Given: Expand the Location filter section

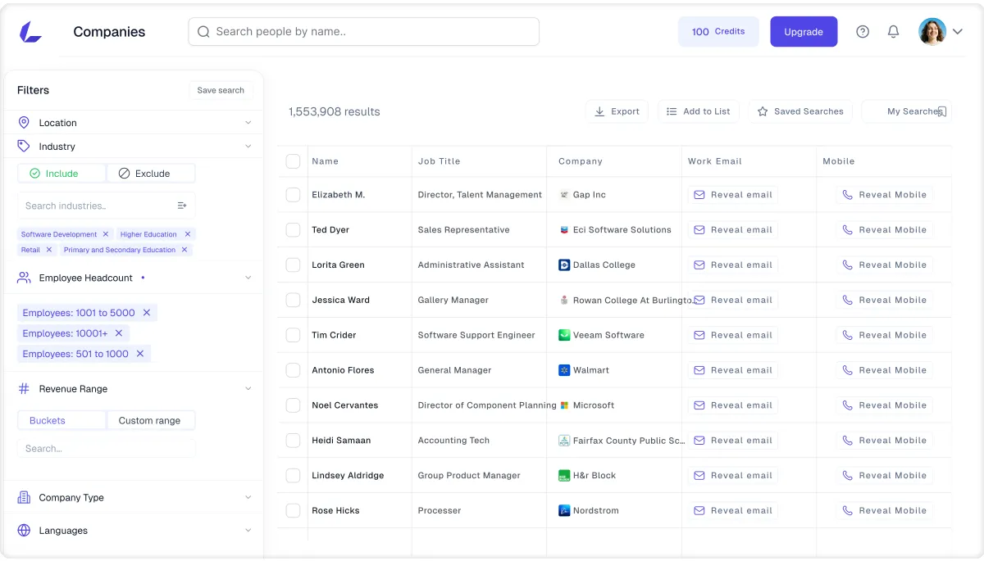Looking at the screenshot, I should click(x=248, y=123).
